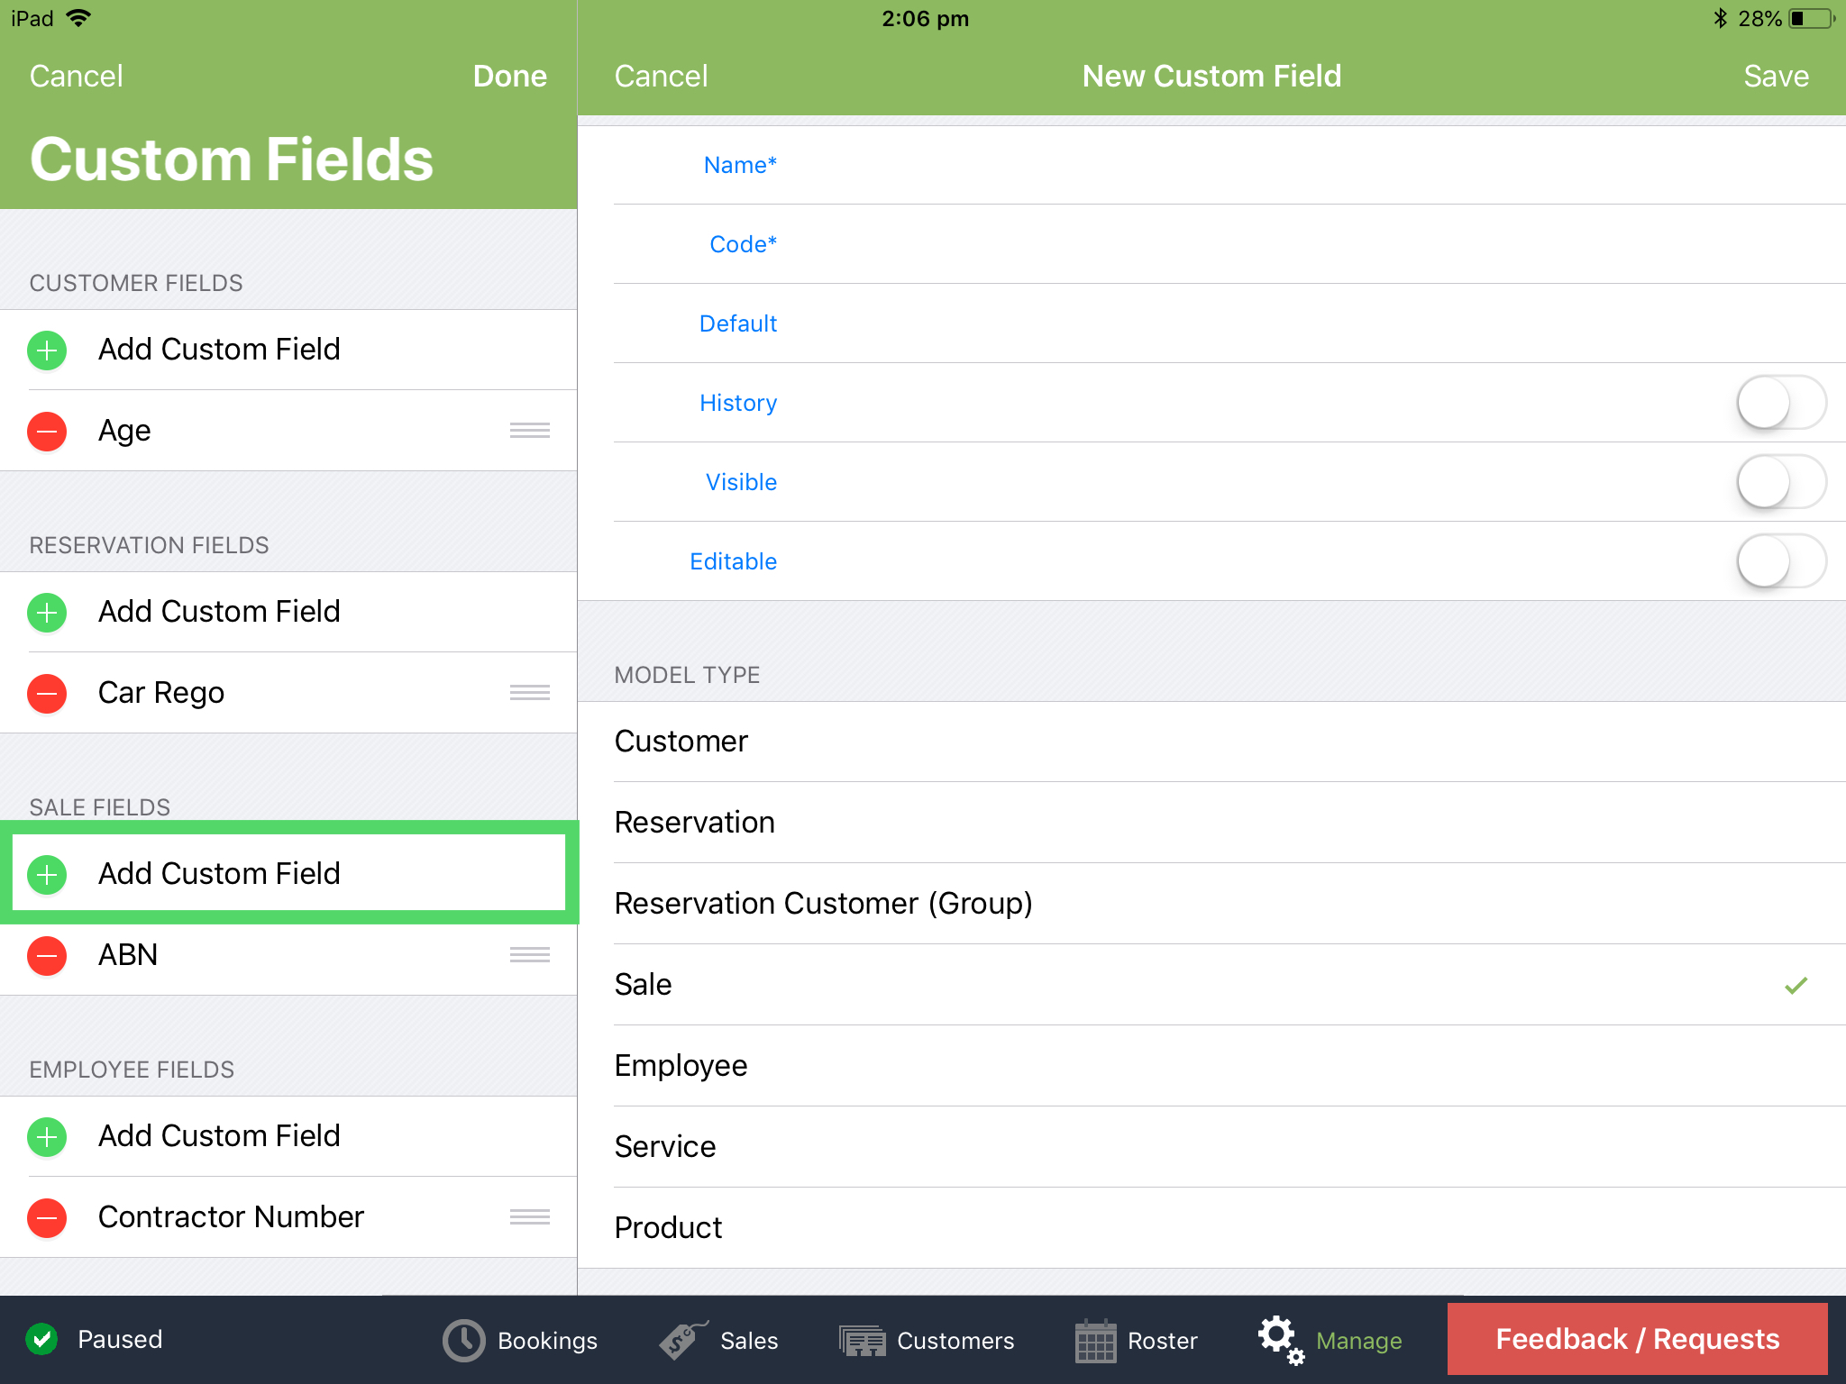Image resolution: width=1846 pixels, height=1384 pixels.
Task: Tap the Manage tab label
Action: (1358, 1341)
